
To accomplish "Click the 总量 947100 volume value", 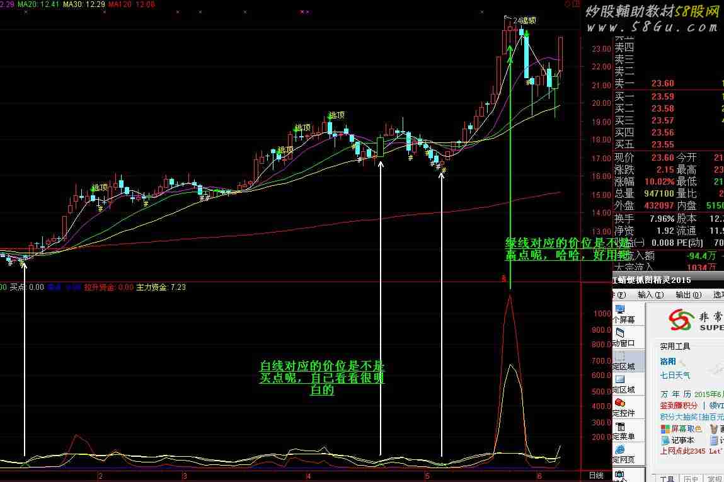I will click(659, 194).
